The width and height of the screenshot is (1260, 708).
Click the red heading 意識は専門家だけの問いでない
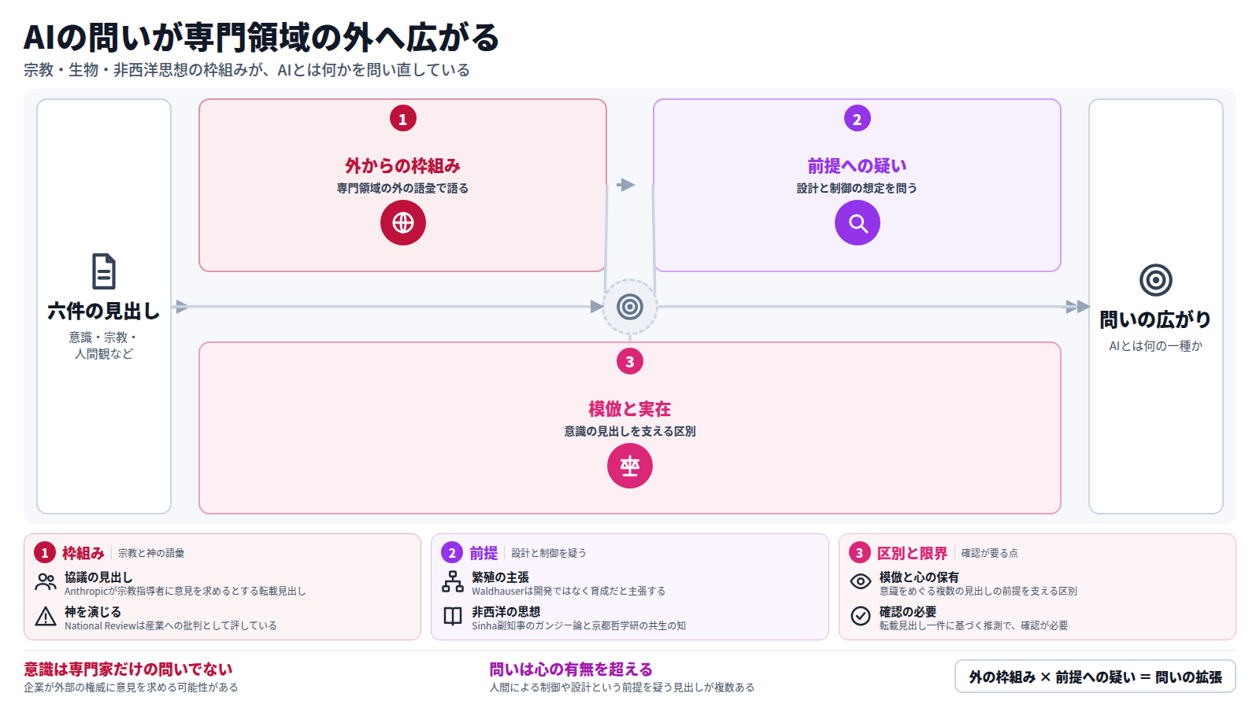(x=128, y=669)
